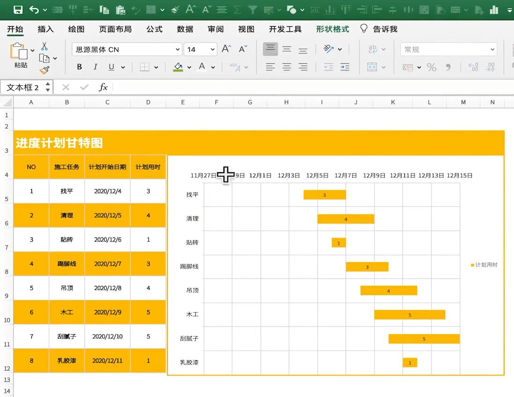514x397 pixels.
Task: Open the 形状格式 ribbon tab
Action: pyautogui.click(x=332, y=29)
